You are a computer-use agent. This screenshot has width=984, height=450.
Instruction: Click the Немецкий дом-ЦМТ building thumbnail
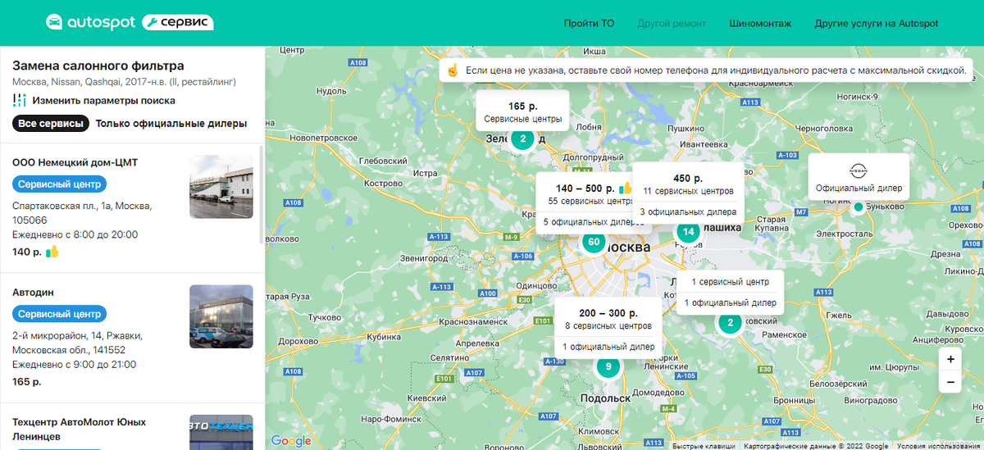click(221, 187)
